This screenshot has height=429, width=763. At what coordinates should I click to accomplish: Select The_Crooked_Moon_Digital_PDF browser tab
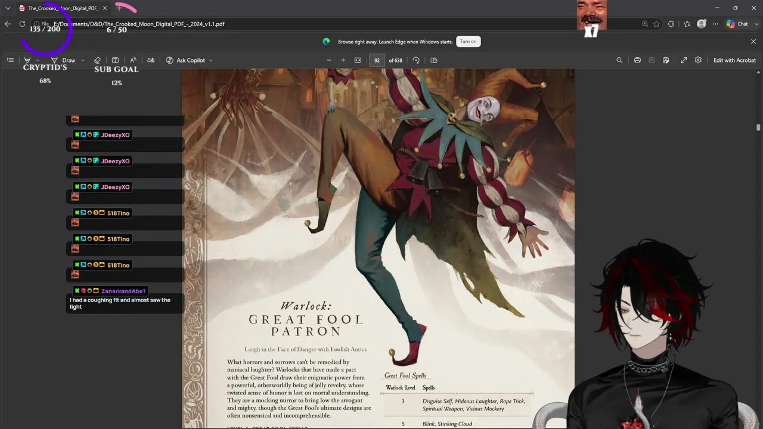(63, 8)
